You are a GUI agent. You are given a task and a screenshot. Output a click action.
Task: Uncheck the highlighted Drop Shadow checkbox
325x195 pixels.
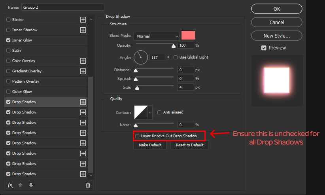[x=8, y=102]
